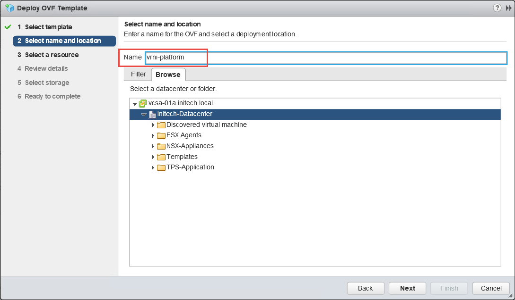Click the Name input field
This screenshot has height=300, width=515.
tap(326, 58)
